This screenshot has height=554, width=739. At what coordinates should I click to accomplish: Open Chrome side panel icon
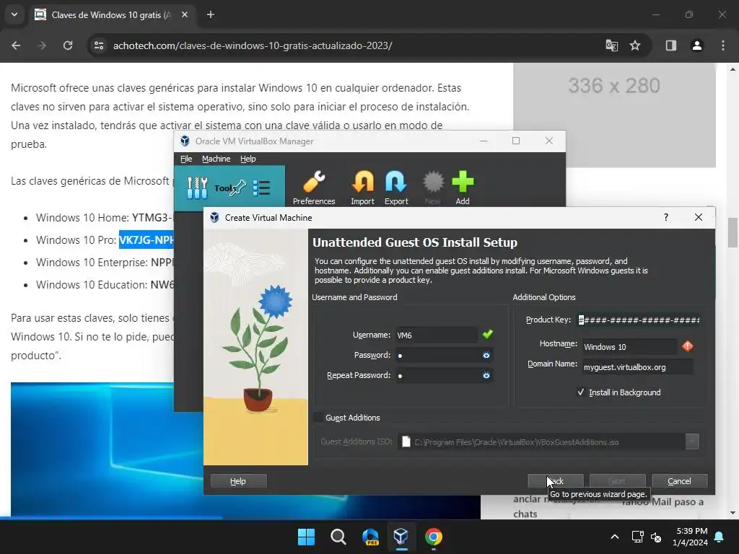pos(671,45)
